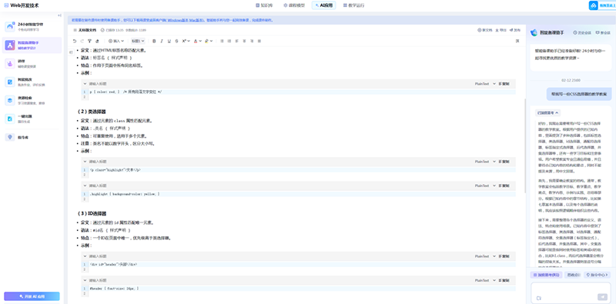
Task: Open the 教学运行 top tab
Action: tap(353, 5)
